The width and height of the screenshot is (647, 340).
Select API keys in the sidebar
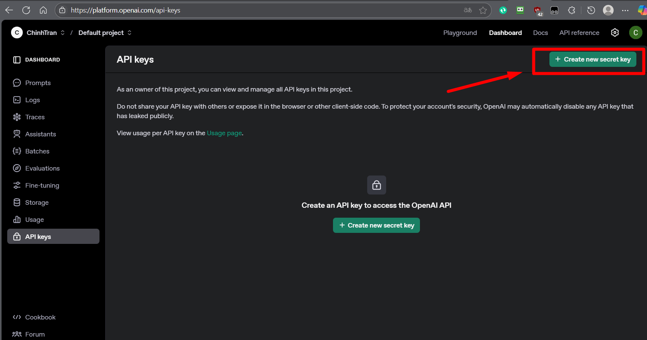point(53,236)
